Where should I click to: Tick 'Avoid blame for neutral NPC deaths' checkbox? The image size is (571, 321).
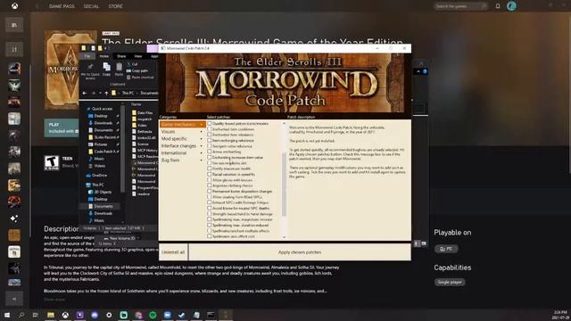point(210,208)
